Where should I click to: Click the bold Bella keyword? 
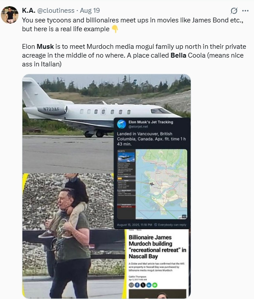pos(178,55)
